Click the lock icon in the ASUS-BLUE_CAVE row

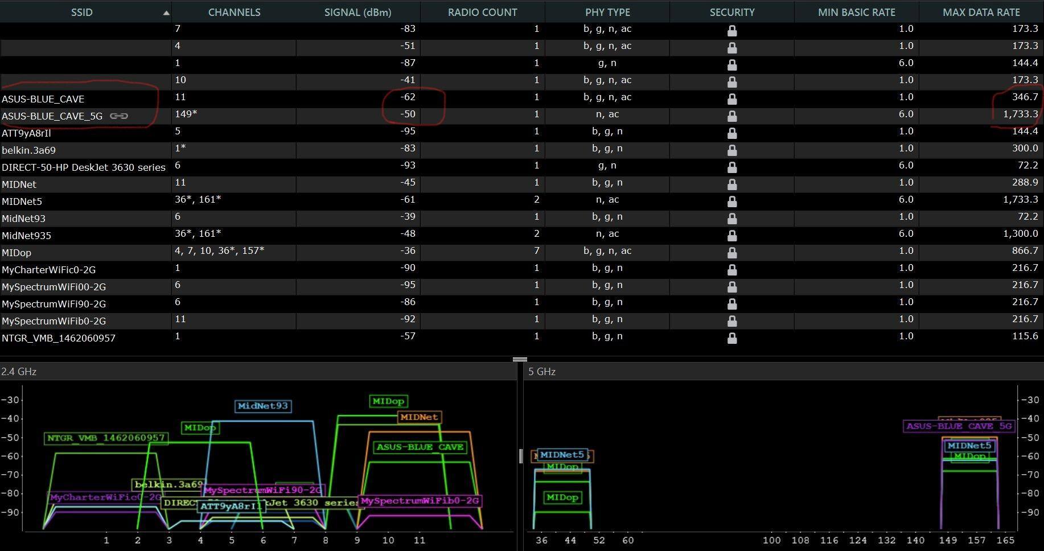732,99
